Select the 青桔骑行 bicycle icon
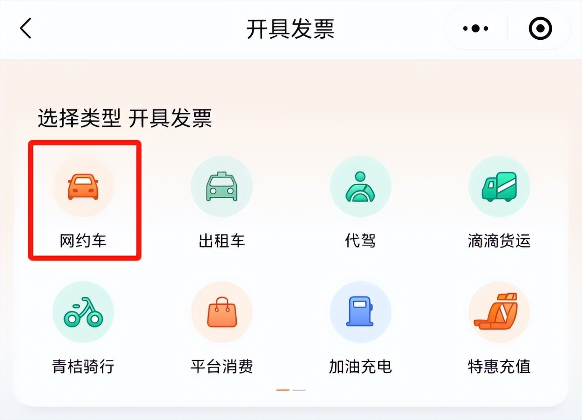 point(83,312)
